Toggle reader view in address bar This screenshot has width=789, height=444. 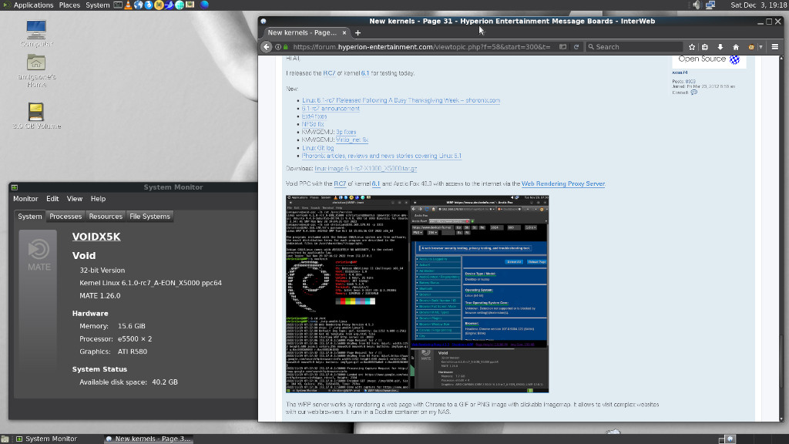(x=562, y=47)
